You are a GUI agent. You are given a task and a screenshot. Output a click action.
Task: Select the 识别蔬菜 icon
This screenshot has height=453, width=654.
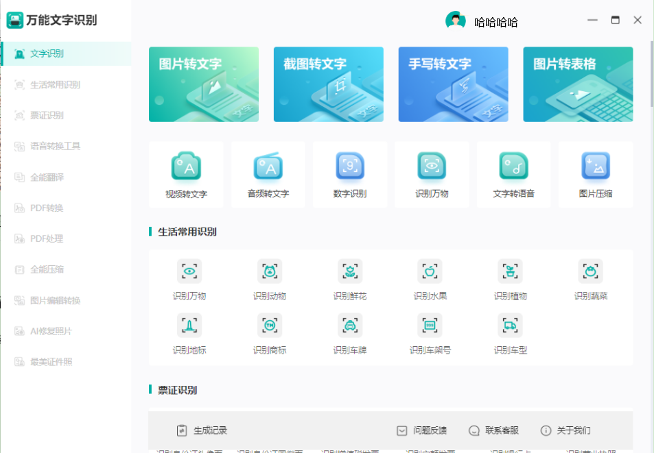[x=591, y=271]
